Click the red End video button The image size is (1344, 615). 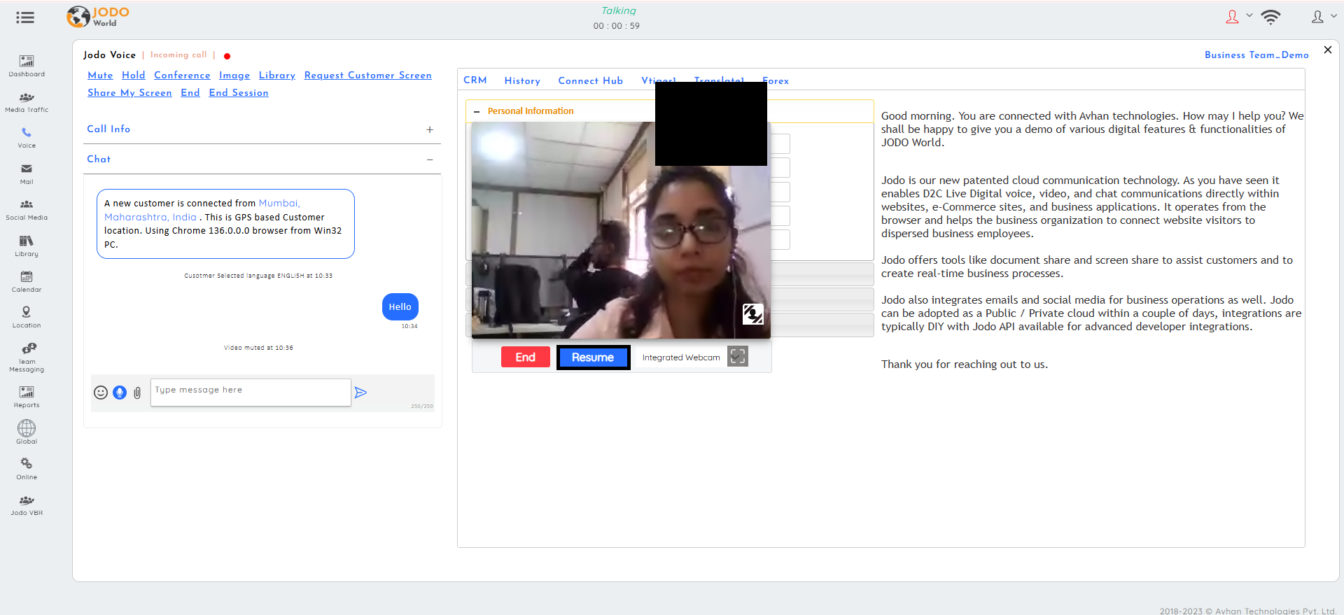[526, 357]
